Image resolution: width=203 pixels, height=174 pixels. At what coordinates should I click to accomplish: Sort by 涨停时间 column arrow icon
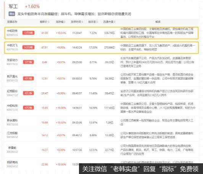pos(82,22)
